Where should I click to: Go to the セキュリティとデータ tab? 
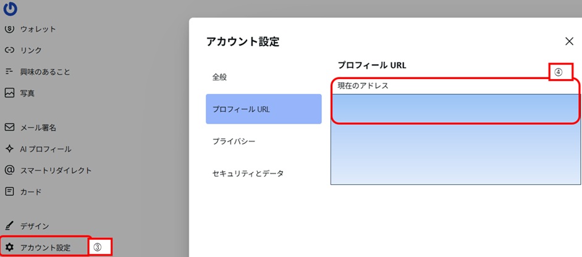(x=248, y=174)
